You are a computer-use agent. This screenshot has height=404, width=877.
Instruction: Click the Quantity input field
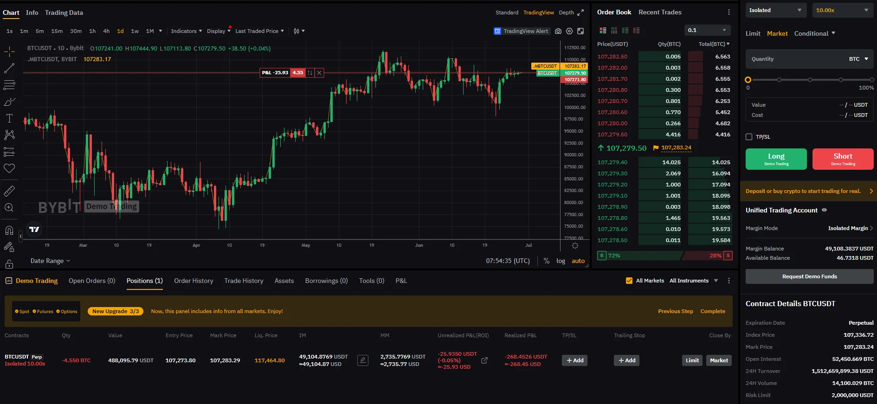click(x=810, y=59)
